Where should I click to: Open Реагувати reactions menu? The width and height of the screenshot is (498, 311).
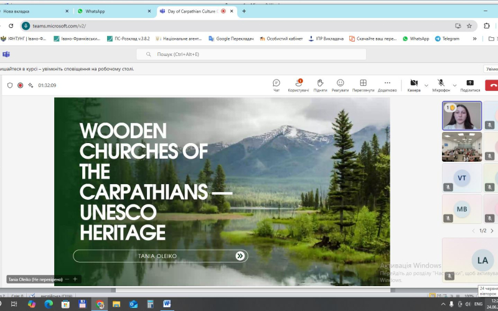pos(340,86)
